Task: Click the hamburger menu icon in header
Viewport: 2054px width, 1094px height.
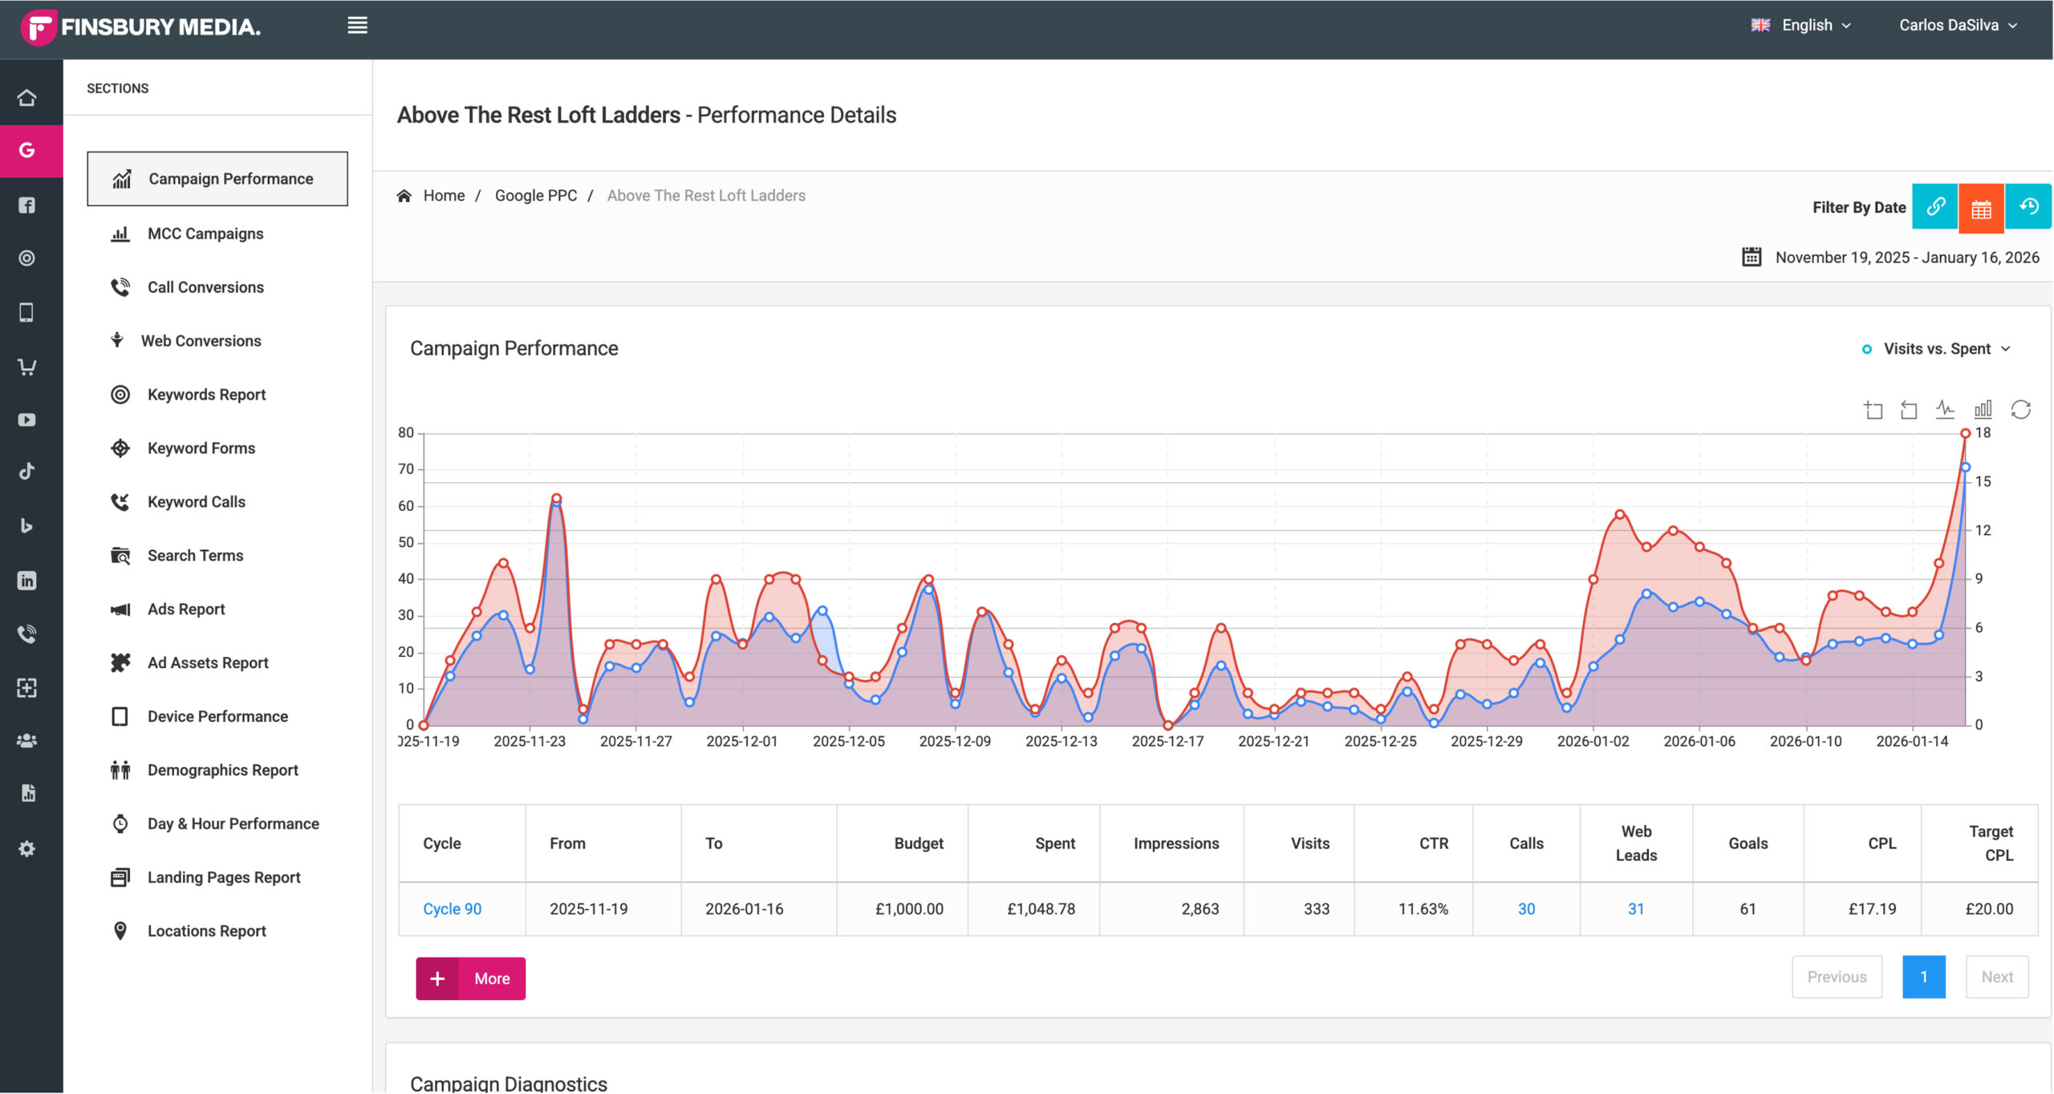Action: tap(357, 26)
